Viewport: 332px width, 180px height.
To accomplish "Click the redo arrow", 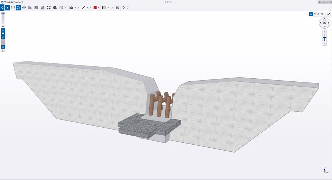I will pos(128,8).
